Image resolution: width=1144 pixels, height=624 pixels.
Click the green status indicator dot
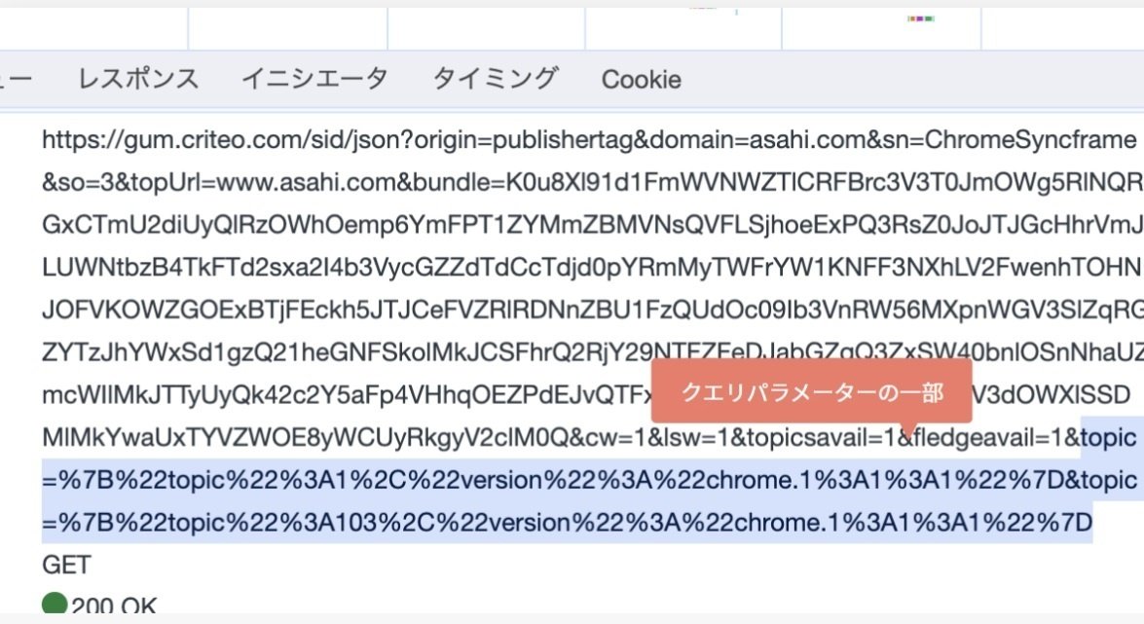click(55, 604)
